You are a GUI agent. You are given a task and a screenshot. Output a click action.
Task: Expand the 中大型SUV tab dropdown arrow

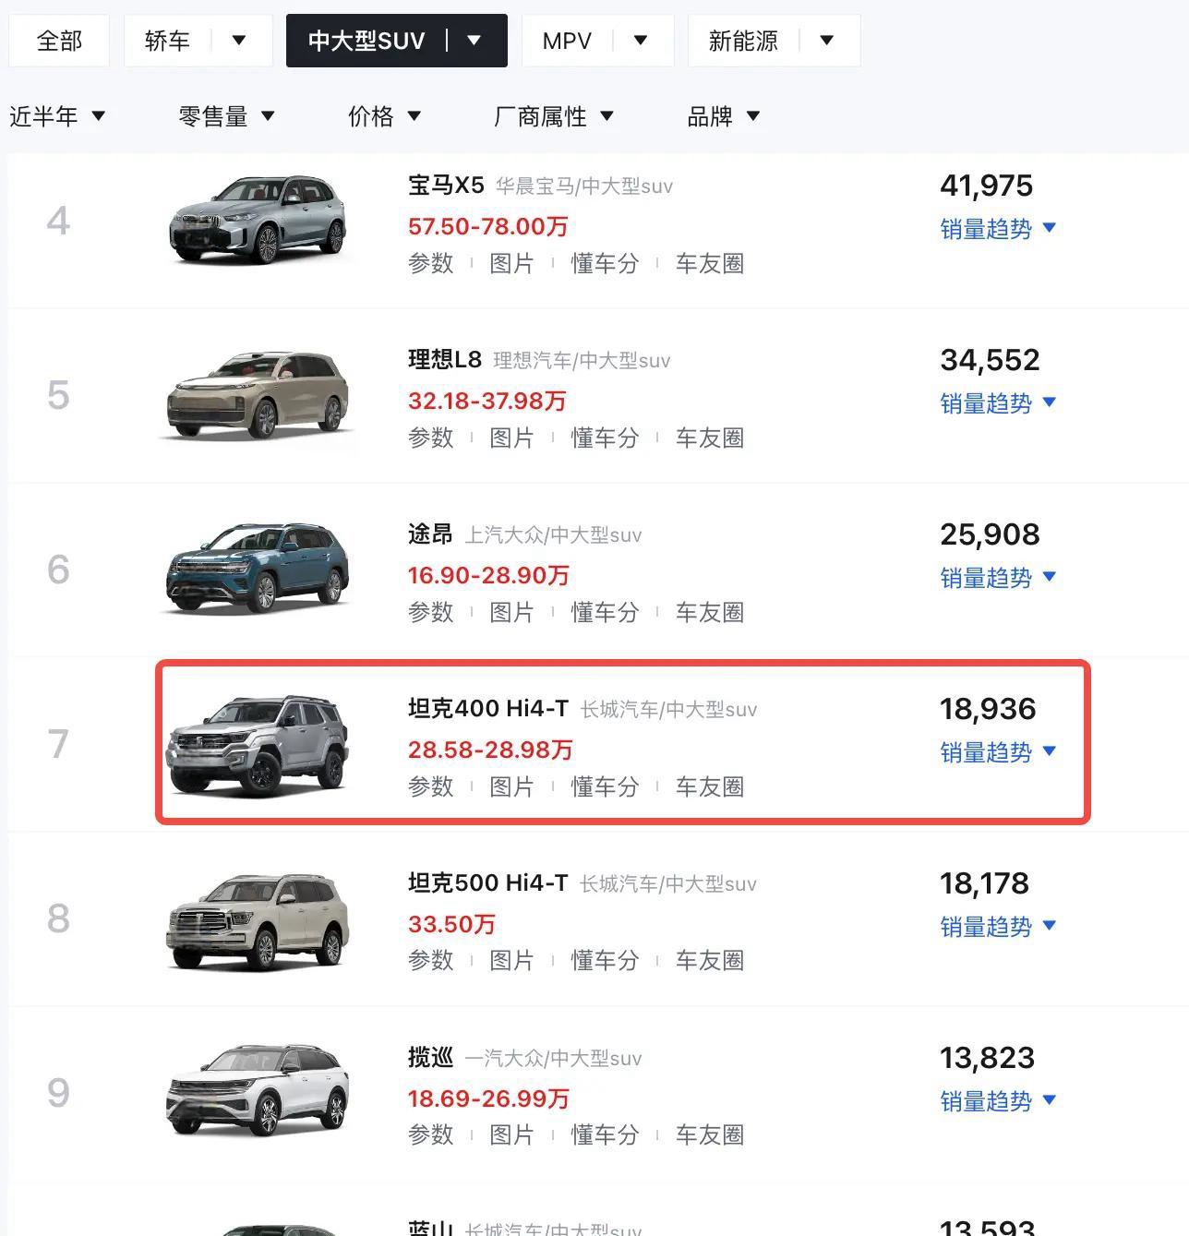tap(474, 41)
